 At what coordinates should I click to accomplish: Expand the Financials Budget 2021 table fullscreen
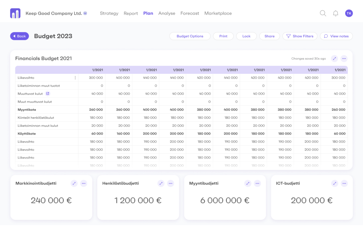[x=334, y=58]
